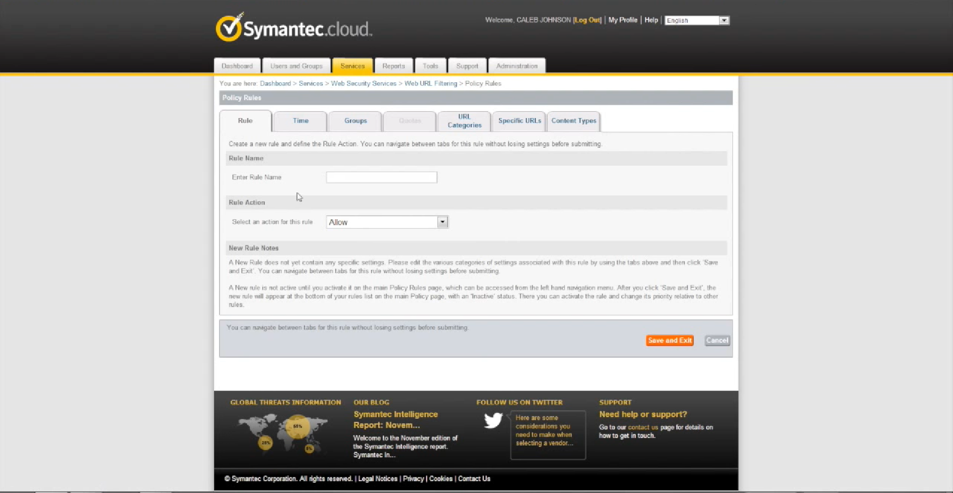Viewport: 953px width, 493px height.
Task: Open the Symantec Intelligence Report blog post
Action: pos(396,420)
